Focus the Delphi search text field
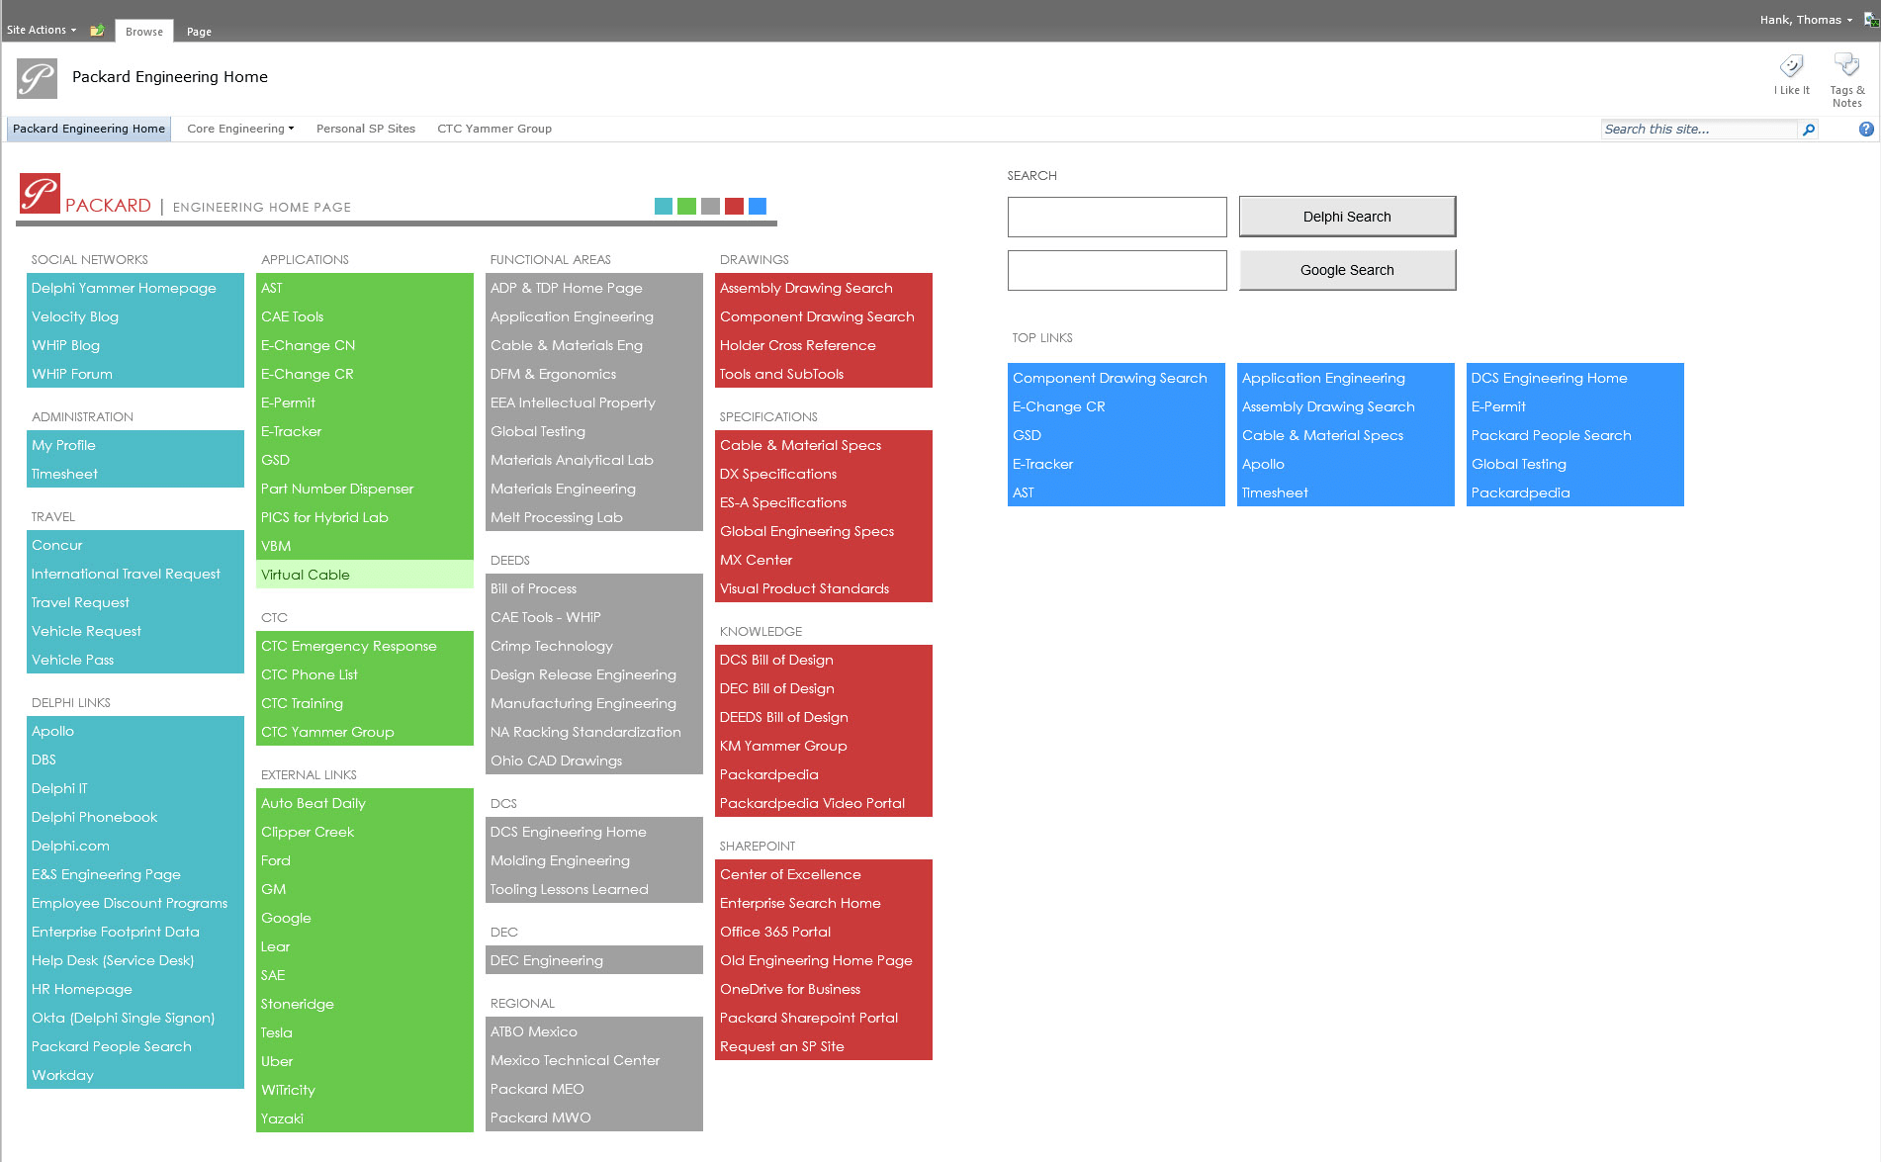1881x1162 pixels. click(x=1118, y=217)
